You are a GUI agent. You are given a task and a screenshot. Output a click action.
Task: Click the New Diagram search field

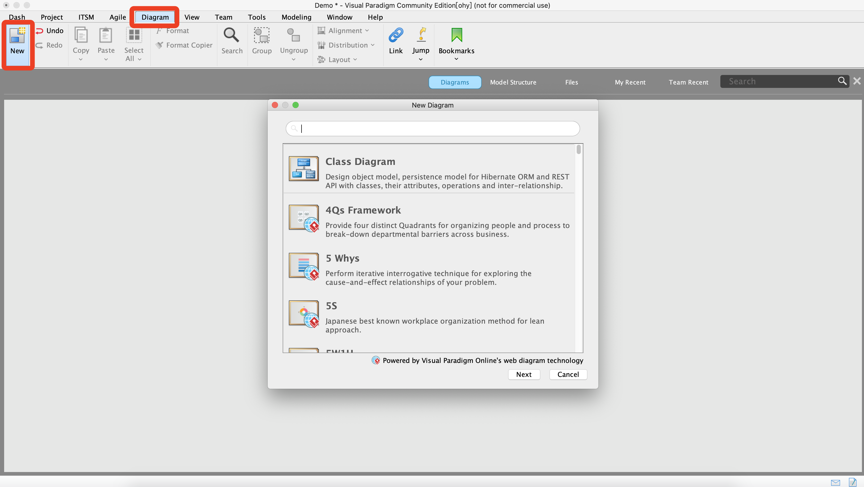(433, 128)
